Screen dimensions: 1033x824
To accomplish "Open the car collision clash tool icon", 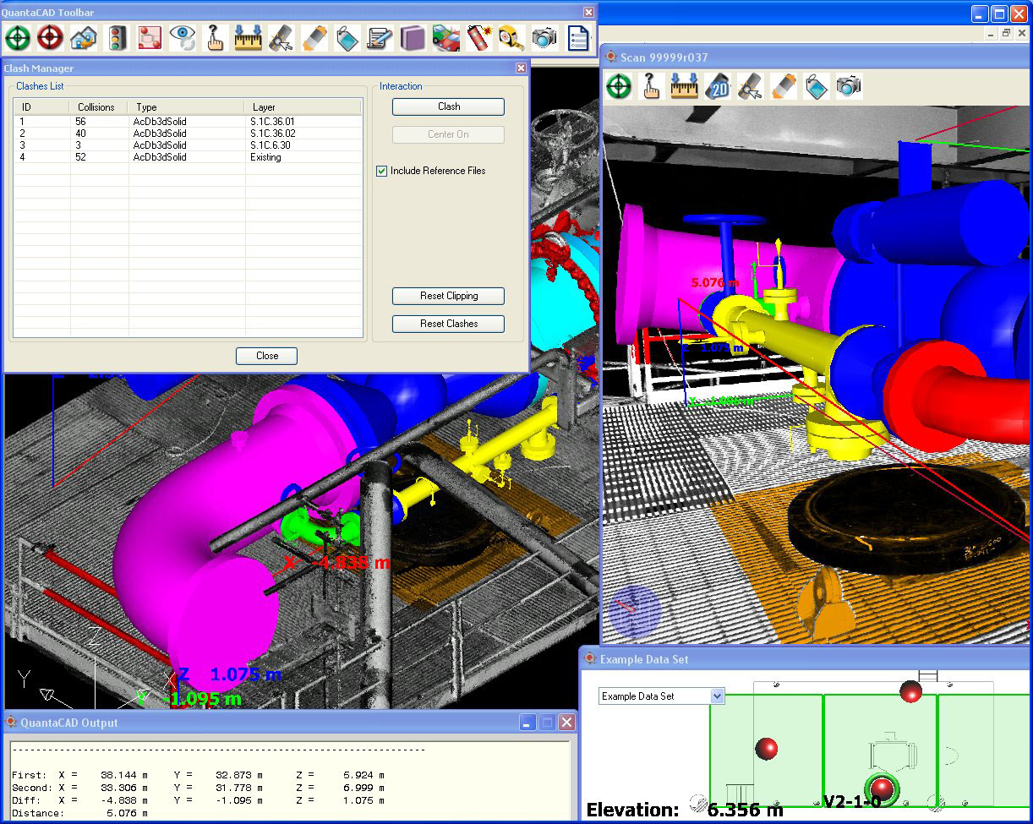I will pyautogui.click(x=446, y=38).
